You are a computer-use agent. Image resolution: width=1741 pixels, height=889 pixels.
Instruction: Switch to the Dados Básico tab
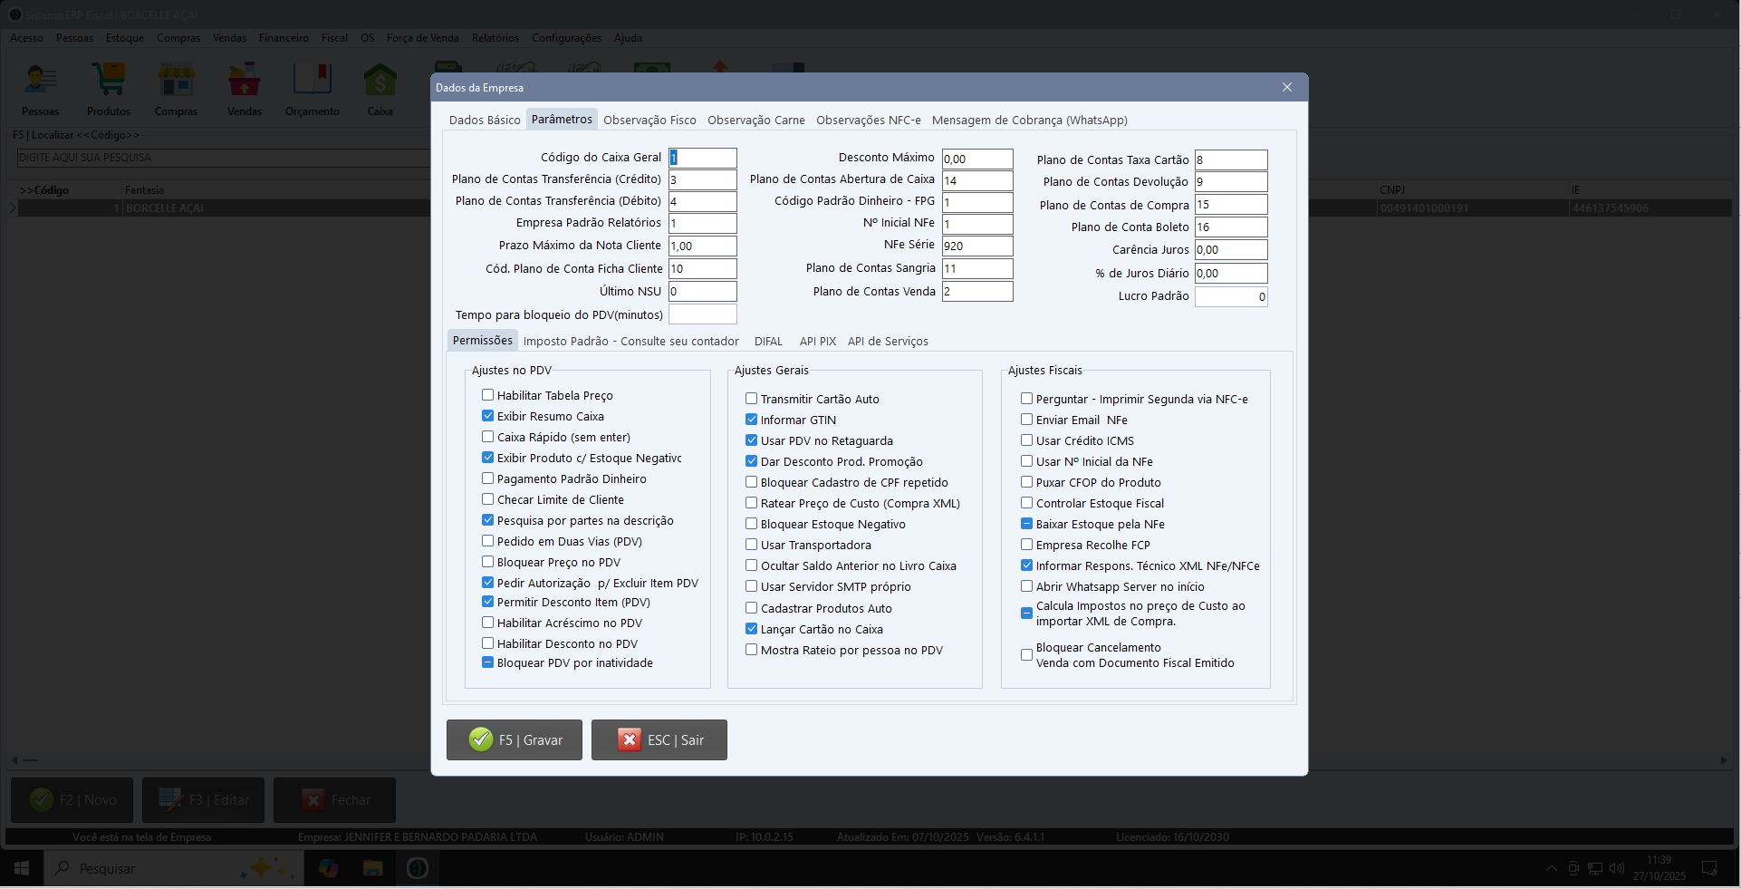[485, 119]
